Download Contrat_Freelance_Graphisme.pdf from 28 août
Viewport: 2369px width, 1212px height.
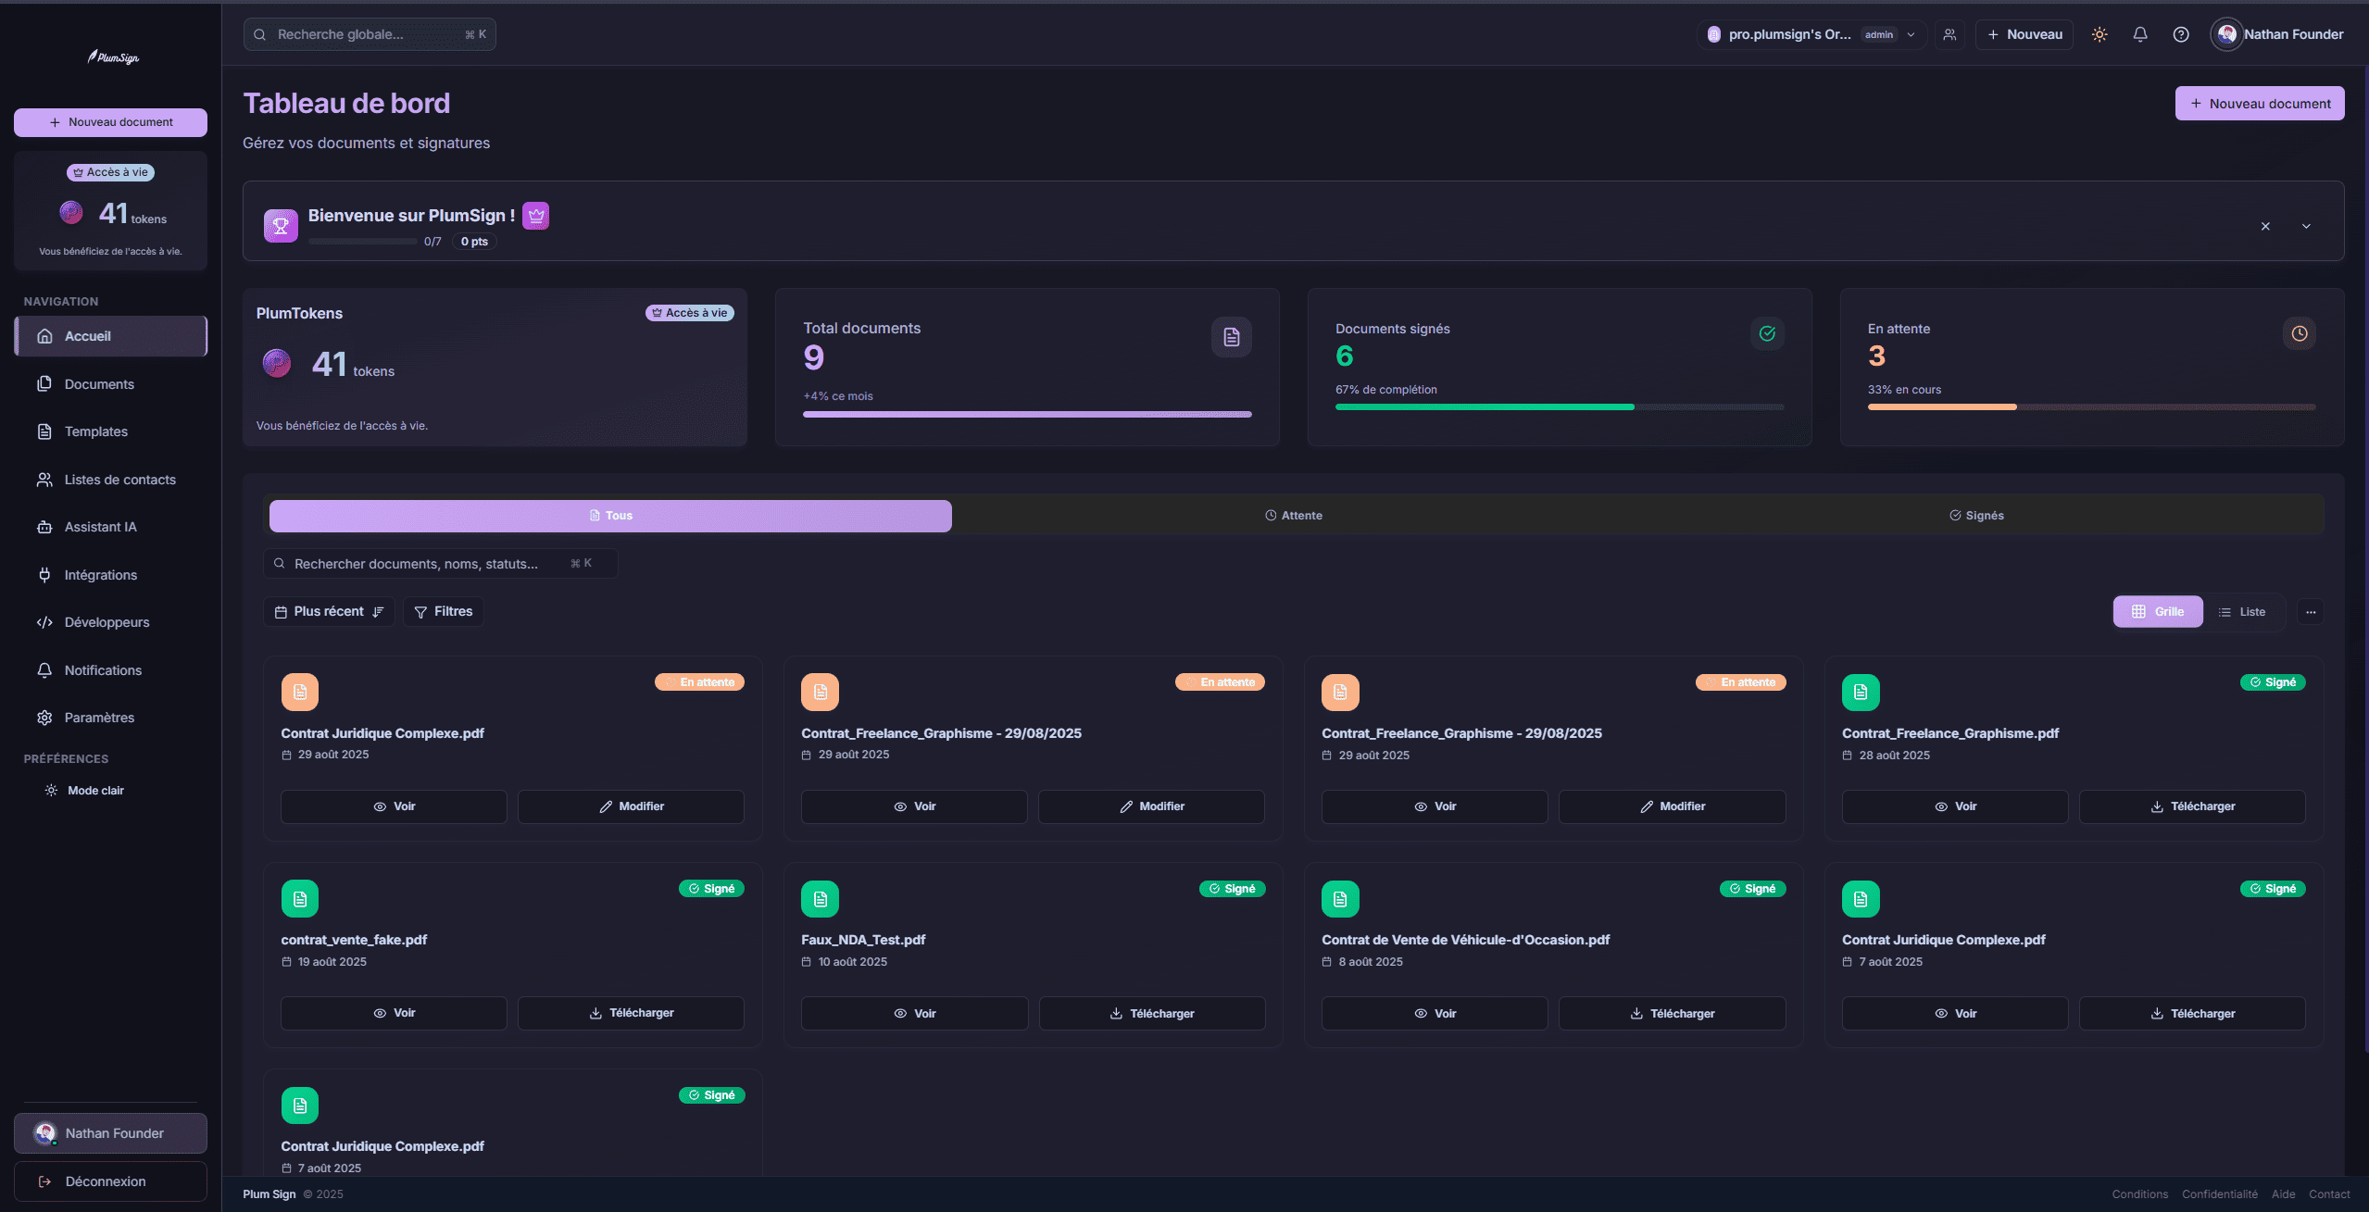2192,806
